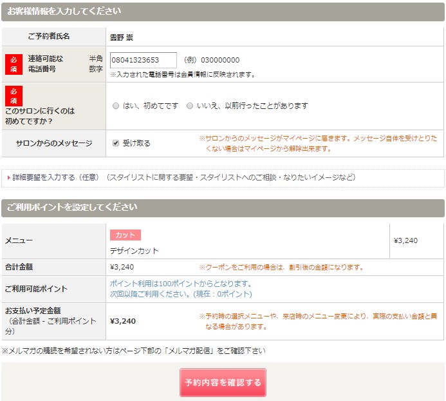Image resolution: width=446 pixels, height=401 pixels.
Task: Click the phone number input field
Action: click(x=143, y=60)
